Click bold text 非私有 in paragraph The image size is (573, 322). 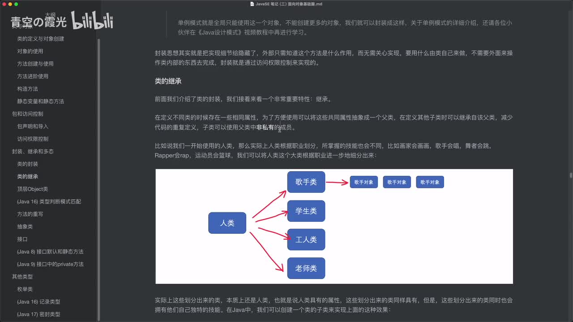pyautogui.click(x=265, y=128)
